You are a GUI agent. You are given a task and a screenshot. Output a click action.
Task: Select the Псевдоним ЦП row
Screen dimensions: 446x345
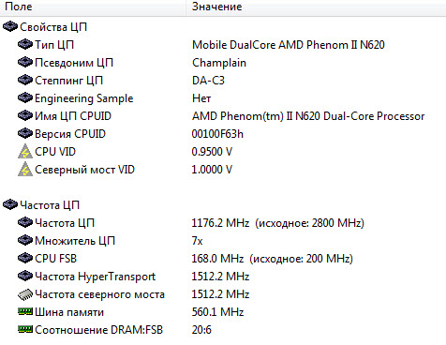coord(223,63)
